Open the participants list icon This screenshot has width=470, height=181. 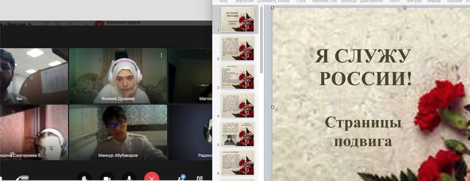pos(180,178)
